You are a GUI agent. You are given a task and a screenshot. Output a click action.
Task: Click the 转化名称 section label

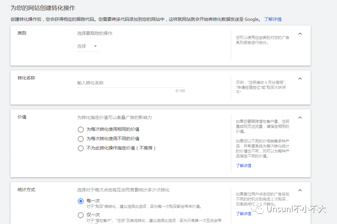pos(26,78)
